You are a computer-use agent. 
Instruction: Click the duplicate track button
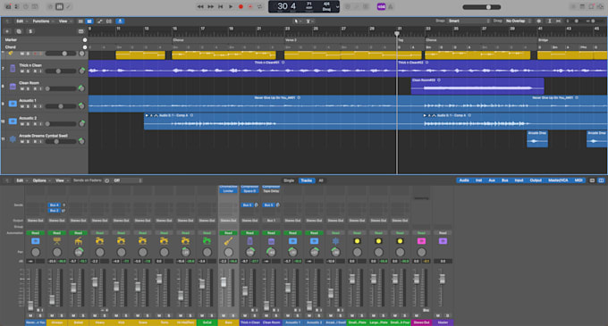point(19,31)
